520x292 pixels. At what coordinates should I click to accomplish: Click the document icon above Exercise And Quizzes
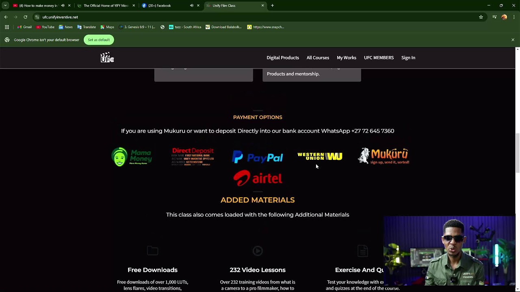tap(363, 251)
